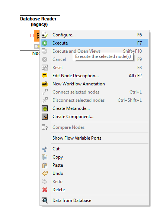This screenshot has height=212, width=157.
Task: Click the Execute and Open Views icon
Action: pyautogui.click(x=45, y=51)
